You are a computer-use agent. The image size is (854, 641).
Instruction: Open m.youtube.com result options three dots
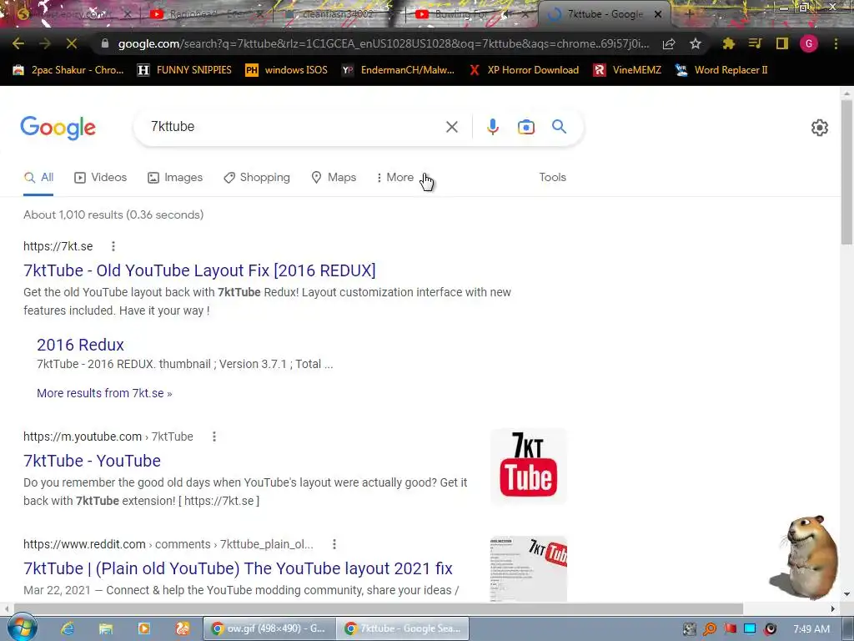pos(214,437)
